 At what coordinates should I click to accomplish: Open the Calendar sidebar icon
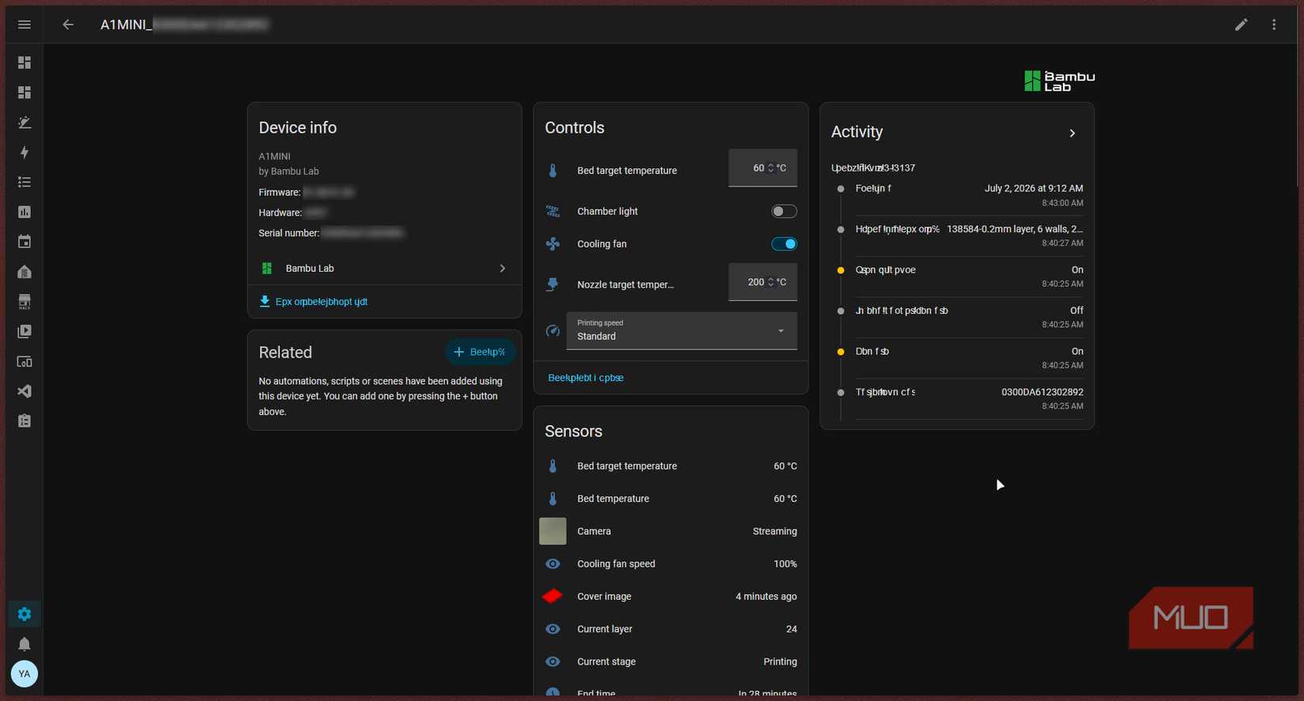(x=24, y=242)
